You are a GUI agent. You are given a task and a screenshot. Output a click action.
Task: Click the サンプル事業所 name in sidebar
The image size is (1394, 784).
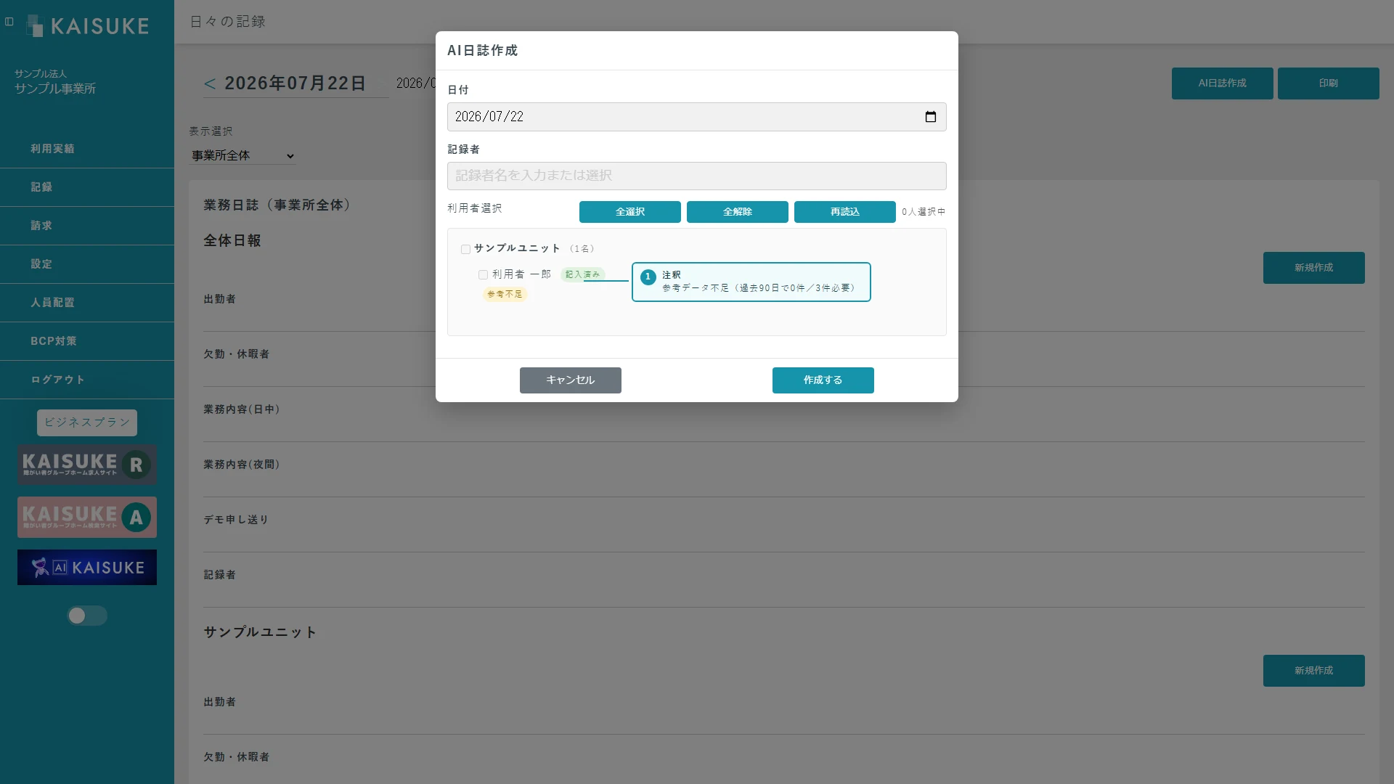tap(55, 89)
